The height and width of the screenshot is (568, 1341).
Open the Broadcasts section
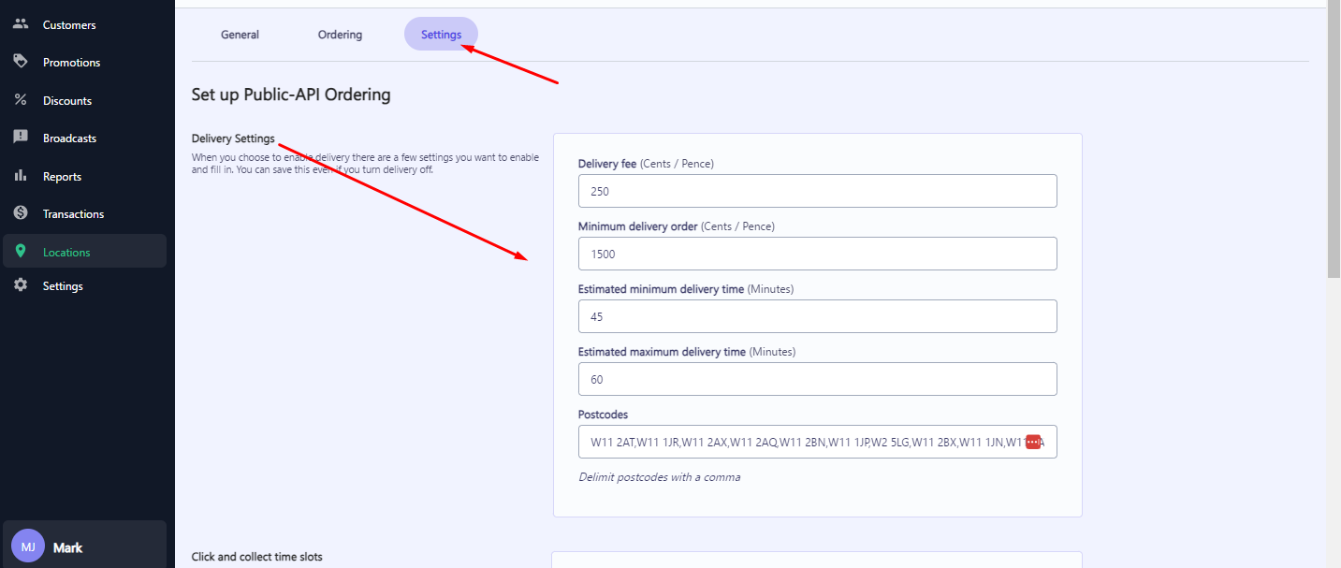click(85, 138)
